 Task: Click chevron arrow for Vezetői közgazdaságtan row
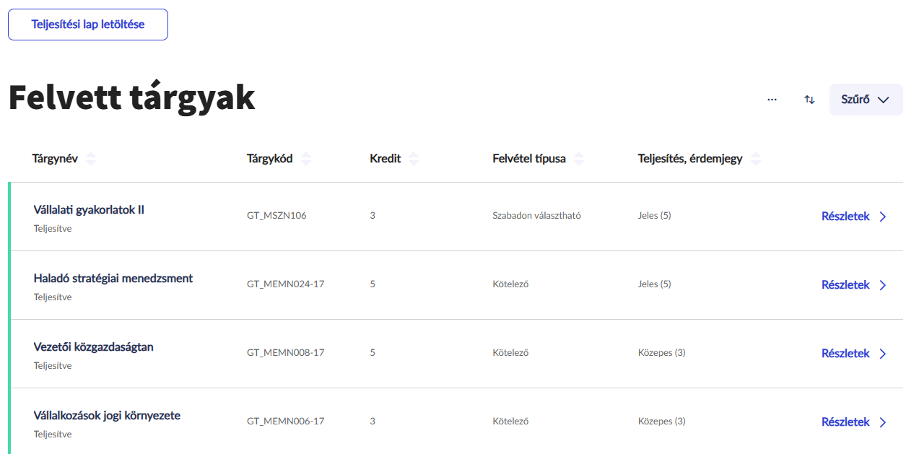tap(883, 354)
